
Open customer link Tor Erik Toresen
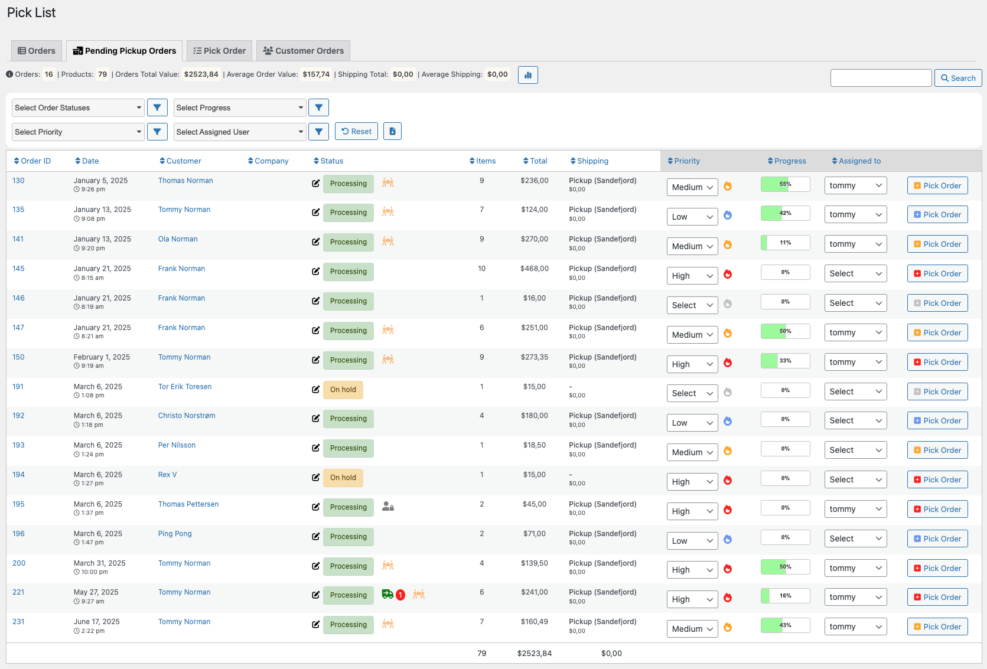tap(185, 387)
